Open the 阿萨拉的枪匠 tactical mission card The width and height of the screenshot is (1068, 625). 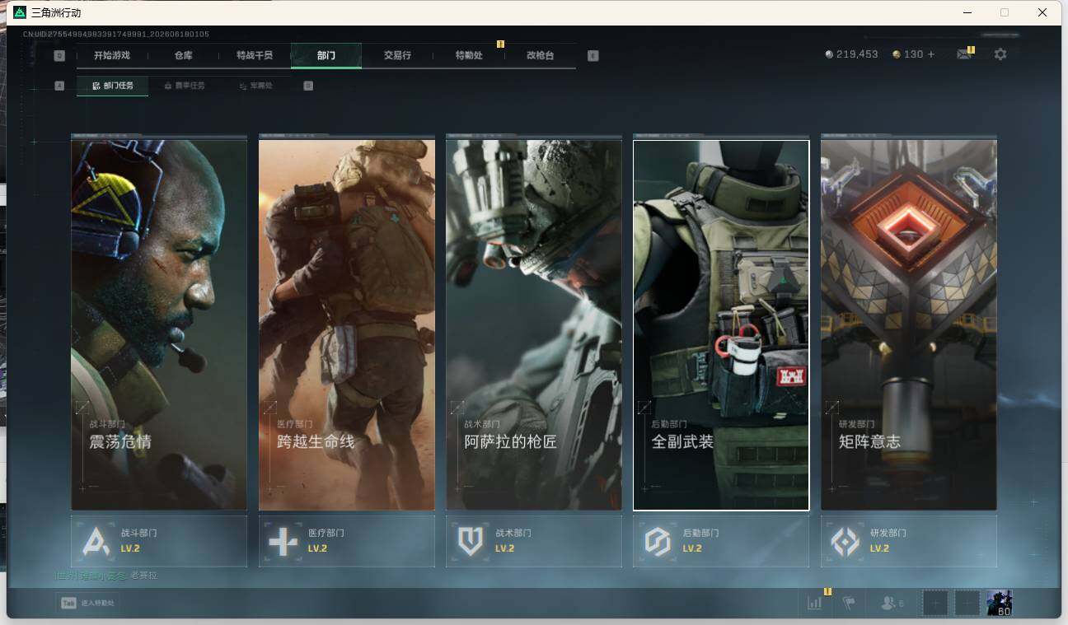coord(534,325)
